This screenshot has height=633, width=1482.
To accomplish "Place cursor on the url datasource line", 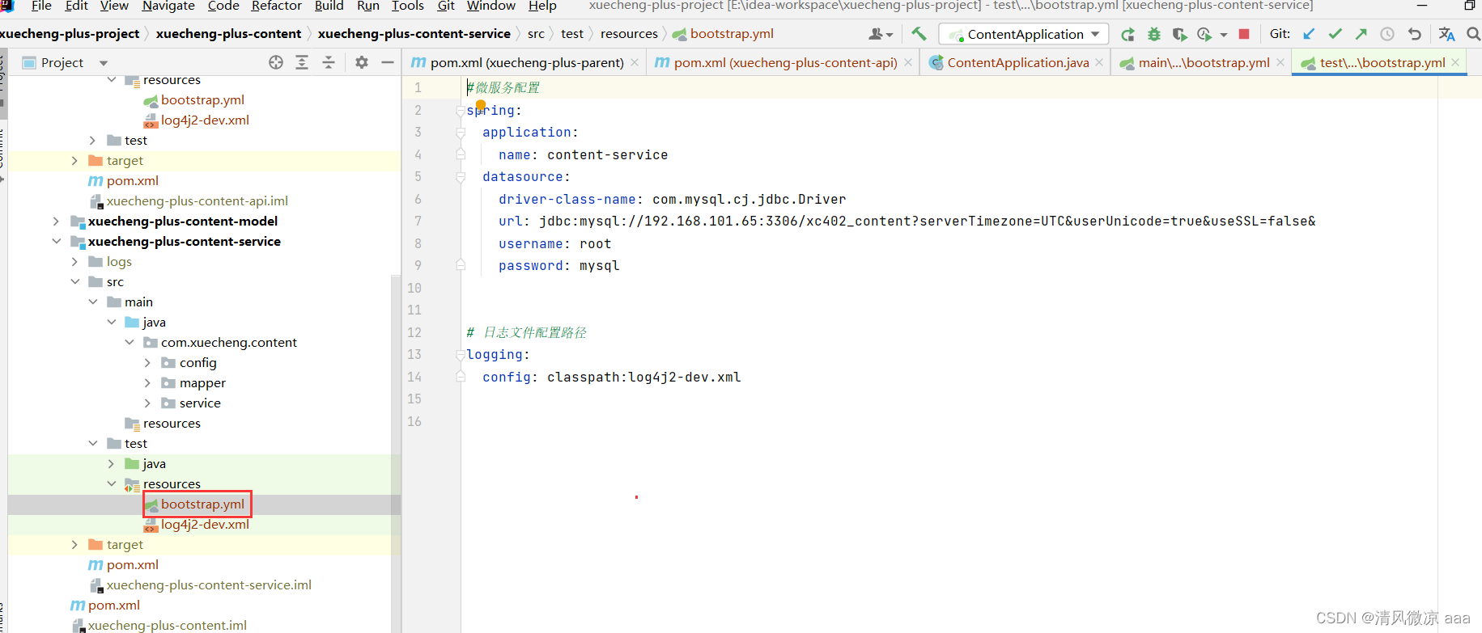I will click(x=907, y=221).
